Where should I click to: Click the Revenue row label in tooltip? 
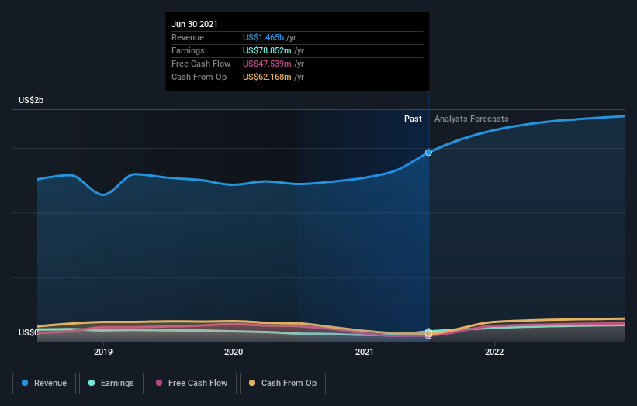[187, 37]
